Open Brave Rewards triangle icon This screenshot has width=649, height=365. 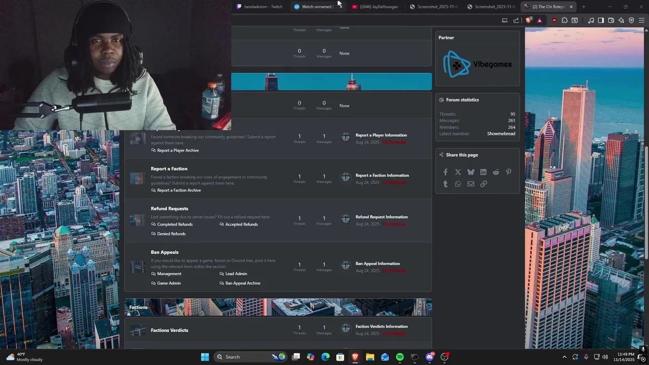(x=539, y=20)
